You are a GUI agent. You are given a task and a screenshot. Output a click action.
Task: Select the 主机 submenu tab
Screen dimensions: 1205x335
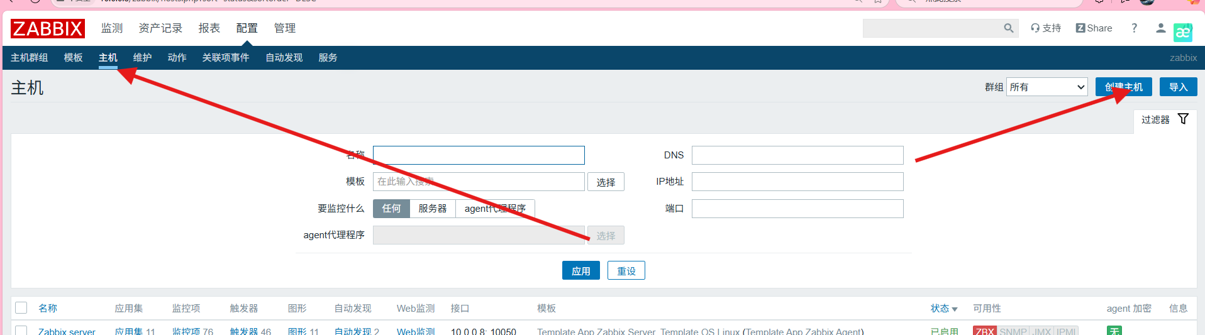(x=108, y=58)
